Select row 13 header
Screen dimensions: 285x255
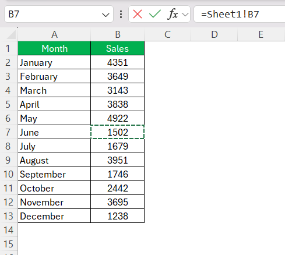click(x=9, y=216)
